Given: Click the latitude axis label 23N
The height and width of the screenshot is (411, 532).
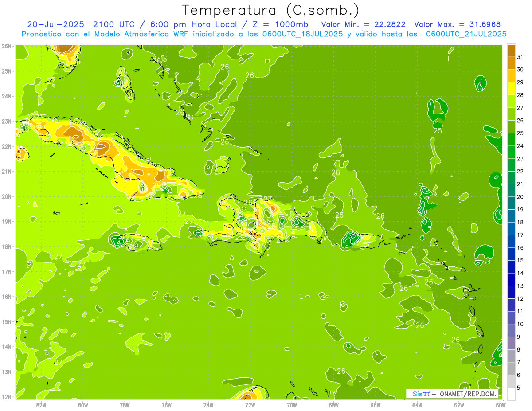Looking at the screenshot, I should point(7,121).
